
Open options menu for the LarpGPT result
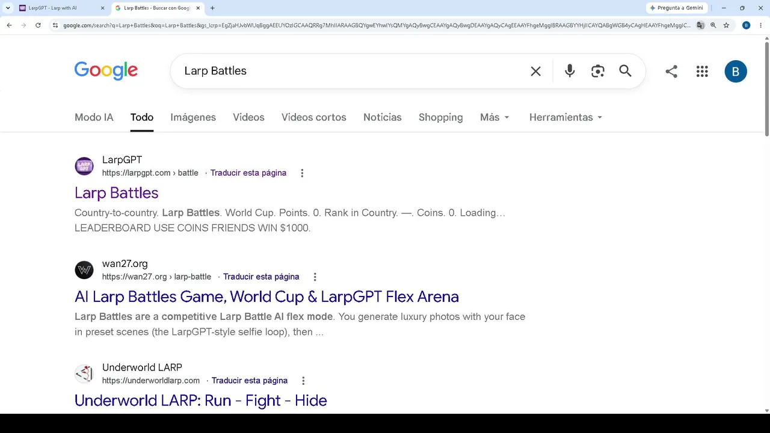tap(302, 173)
